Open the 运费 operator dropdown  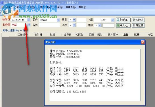[x=74, y=25]
